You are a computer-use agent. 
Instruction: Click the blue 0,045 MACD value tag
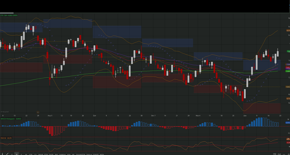(288, 123)
